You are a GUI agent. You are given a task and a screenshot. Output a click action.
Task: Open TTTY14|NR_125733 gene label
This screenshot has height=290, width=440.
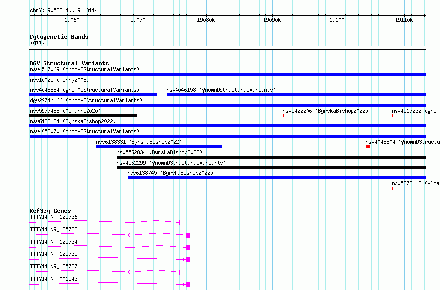pyautogui.click(x=53, y=229)
